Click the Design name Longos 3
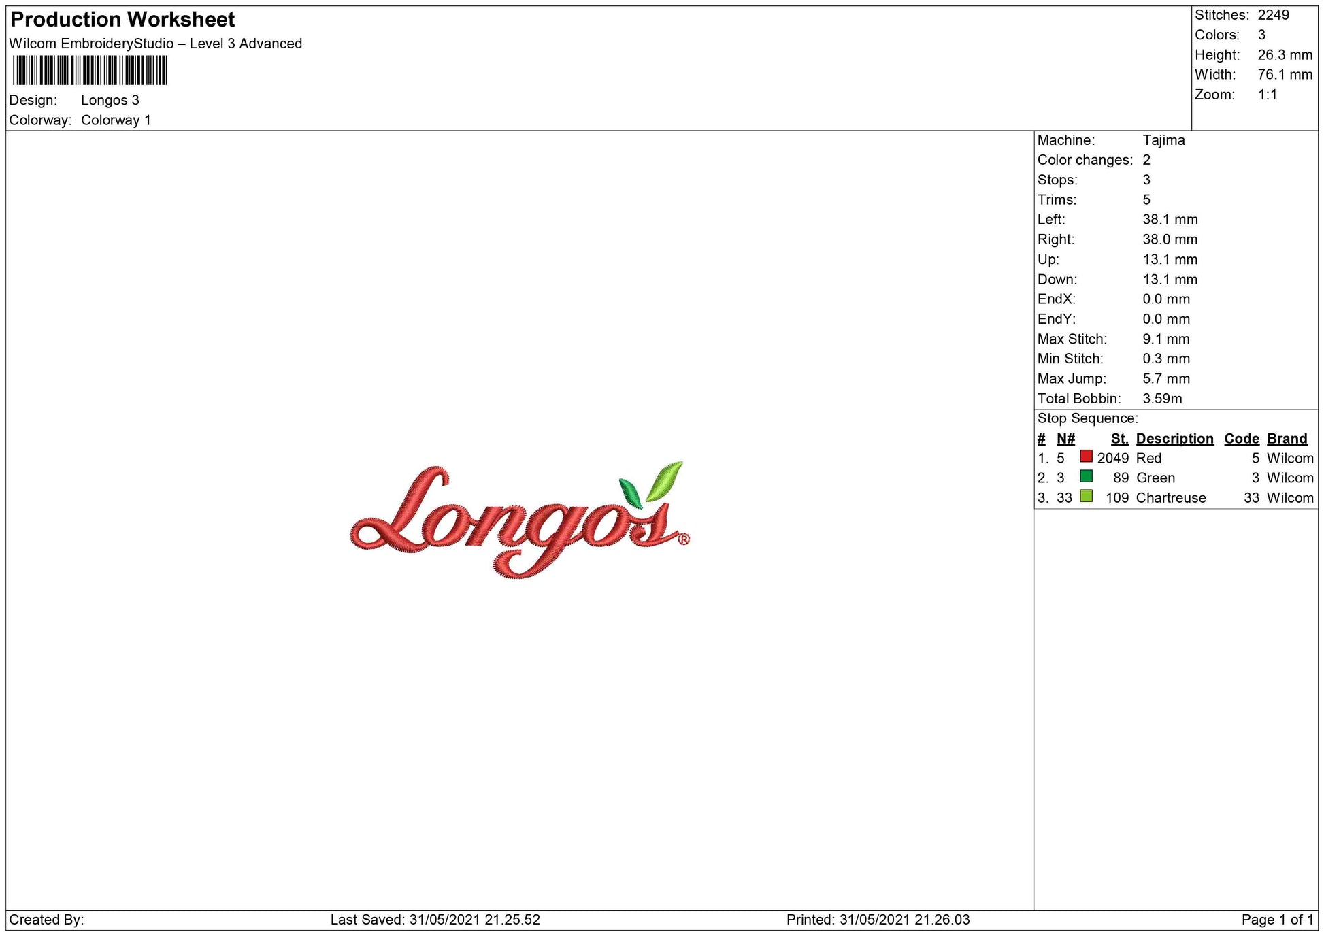This screenshot has width=1324, height=932. tap(110, 100)
